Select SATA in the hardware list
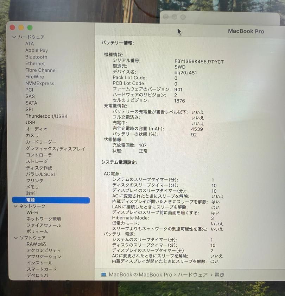The image size is (285, 296). click(31, 103)
